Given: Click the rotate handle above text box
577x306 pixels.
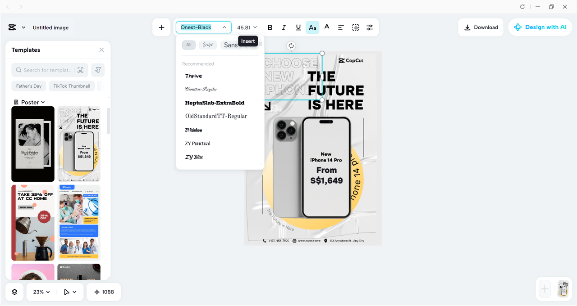Looking at the screenshot, I should 291,45.
